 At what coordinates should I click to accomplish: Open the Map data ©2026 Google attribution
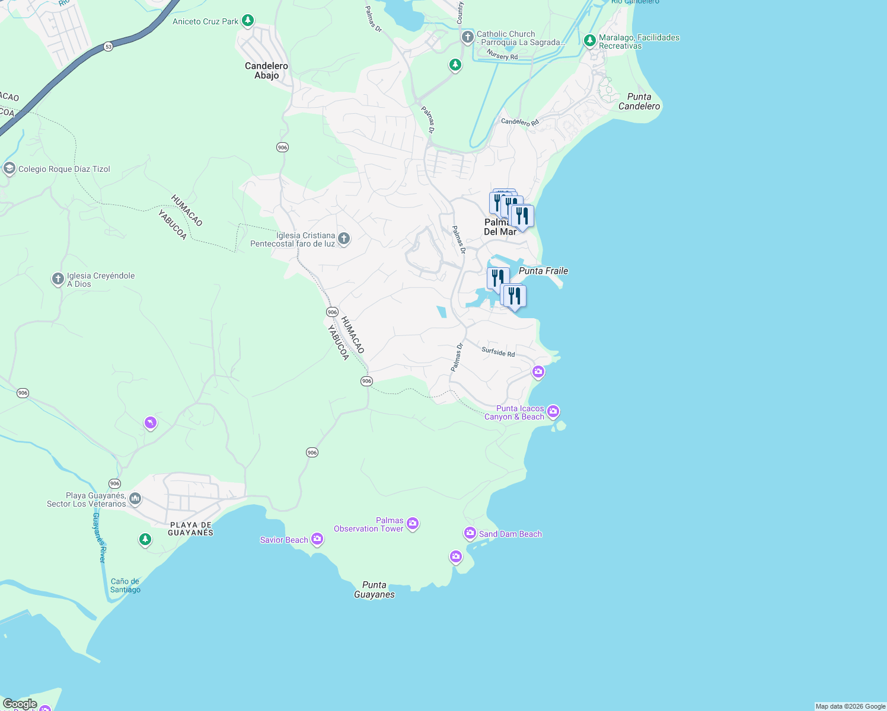[851, 706]
